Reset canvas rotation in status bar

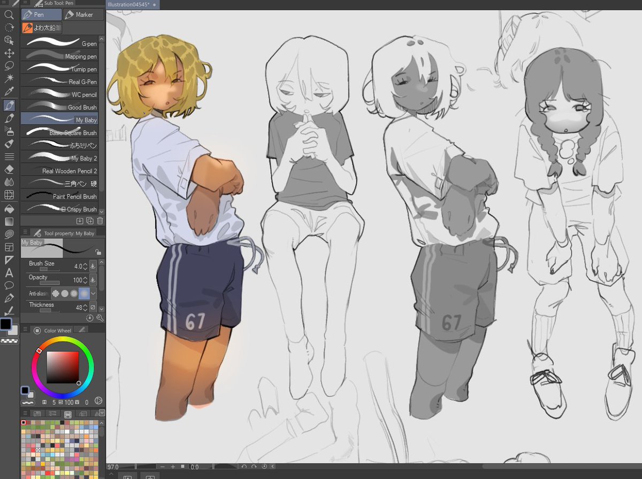click(x=263, y=467)
